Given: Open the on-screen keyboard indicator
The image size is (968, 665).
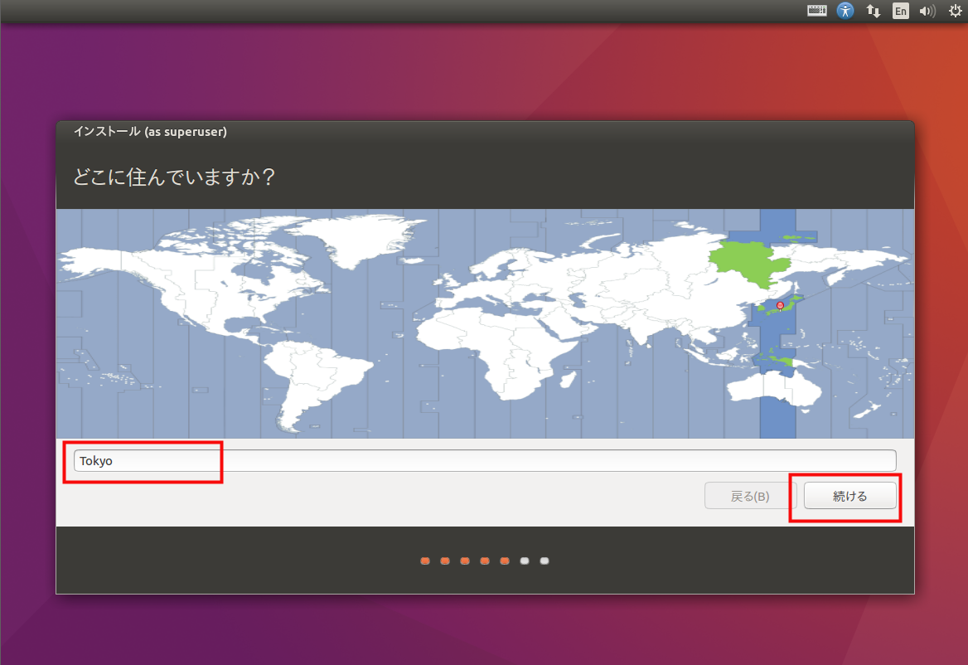Looking at the screenshot, I should click(x=817, y=11).
